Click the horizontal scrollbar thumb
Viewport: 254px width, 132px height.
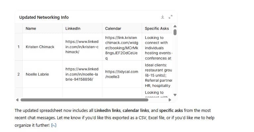(84, 100)
